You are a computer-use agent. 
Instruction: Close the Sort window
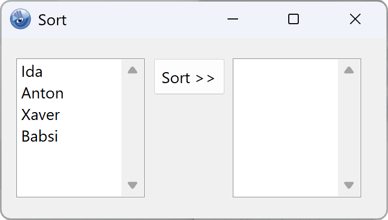point(355,19)
